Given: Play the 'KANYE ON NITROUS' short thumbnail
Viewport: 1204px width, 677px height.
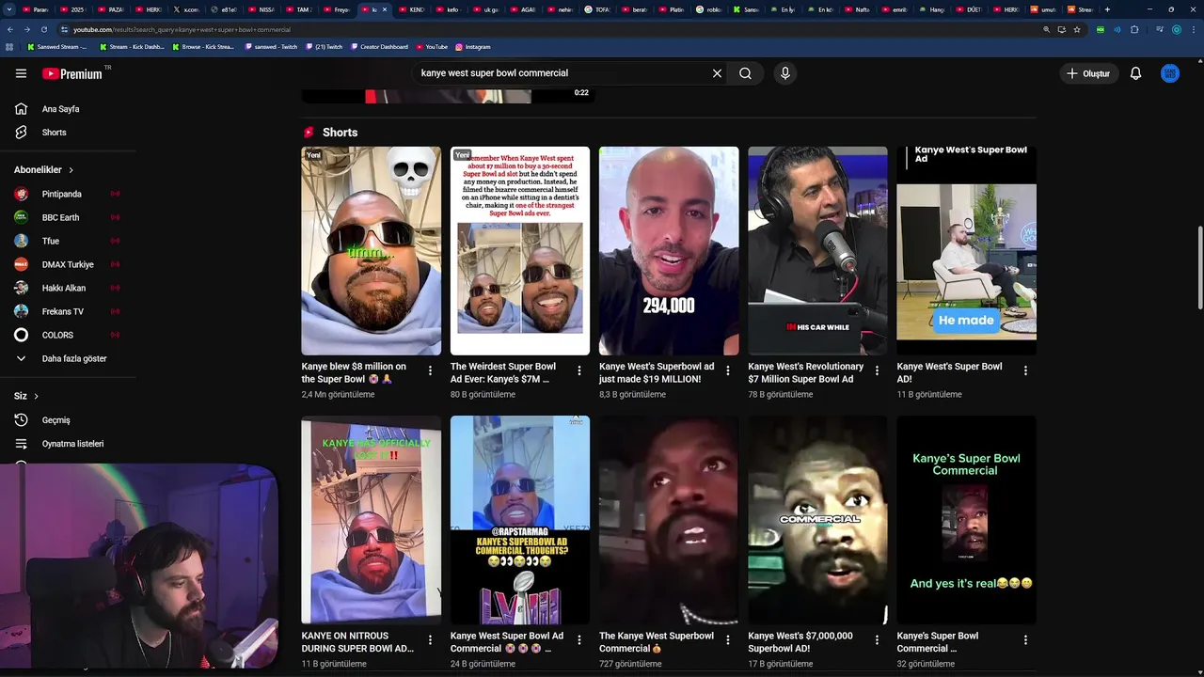Looking at the screenshot, I should point(371,520).
